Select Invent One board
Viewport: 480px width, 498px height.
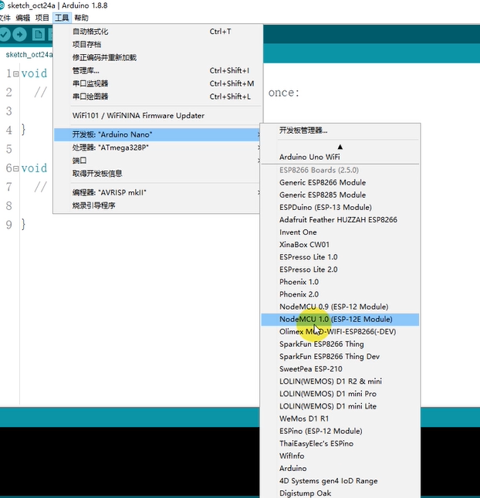[x=340, y=232]
